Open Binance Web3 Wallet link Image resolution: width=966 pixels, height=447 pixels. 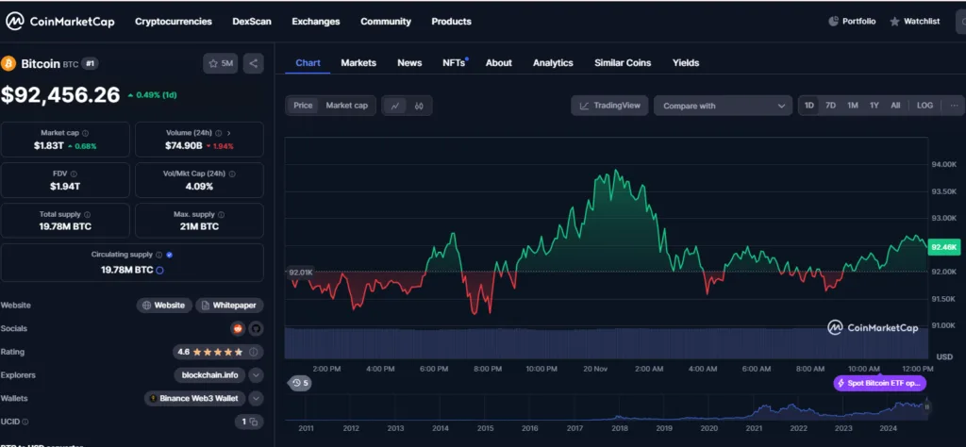tap(194, 398)
